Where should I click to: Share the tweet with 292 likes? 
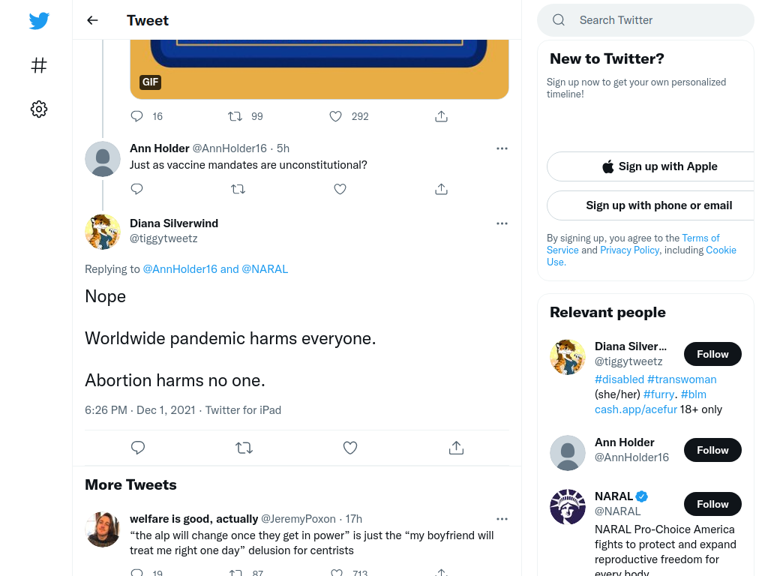click(x=441, y=116)
